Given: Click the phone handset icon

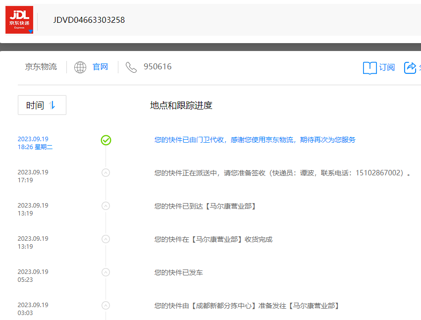Looking at the screenshot, I should pyautogui.click(x=131, y=67).
